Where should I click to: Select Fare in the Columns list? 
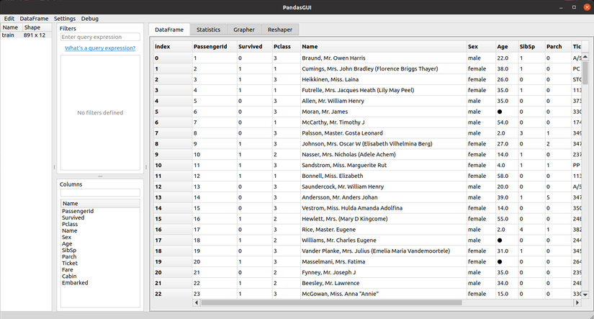pyautogui.click(x=68, y=270)
